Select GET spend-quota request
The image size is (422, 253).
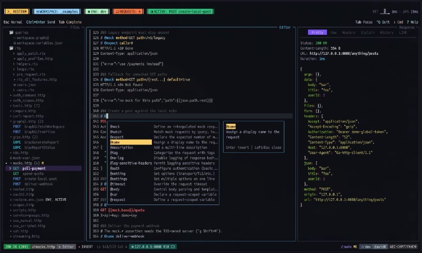[x=28, y=174]
